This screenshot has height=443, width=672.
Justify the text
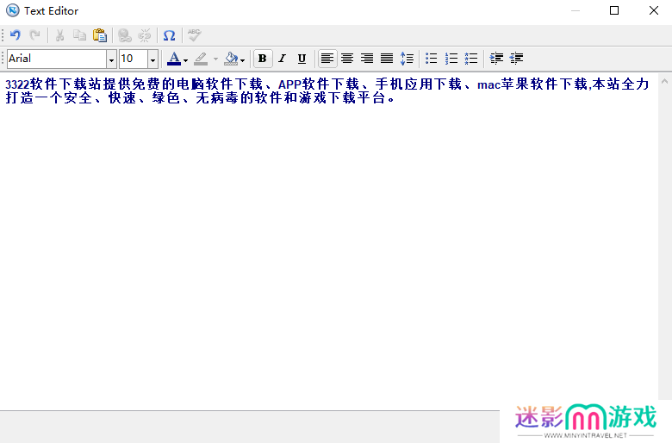coord(387,59)
